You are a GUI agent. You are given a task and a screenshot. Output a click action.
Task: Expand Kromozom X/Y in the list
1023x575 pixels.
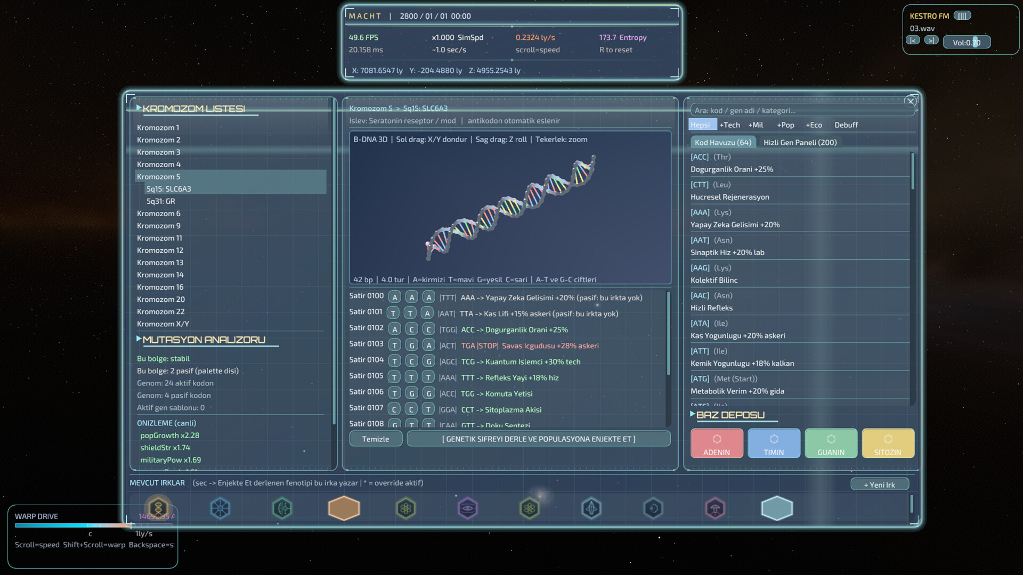[230, 324]
